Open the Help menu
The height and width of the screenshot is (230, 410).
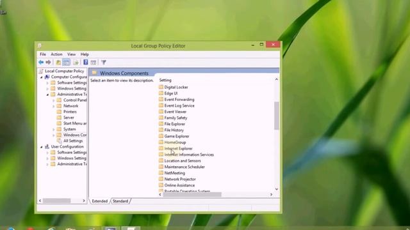(85, 54)
